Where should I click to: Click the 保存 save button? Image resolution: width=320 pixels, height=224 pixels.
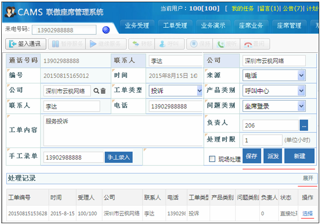pos(252,156)
